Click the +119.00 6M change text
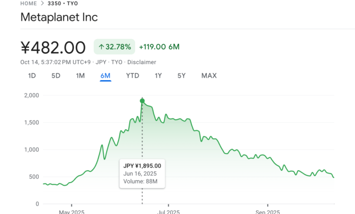The width and height of the screenshot is (355, 214). 159,46
